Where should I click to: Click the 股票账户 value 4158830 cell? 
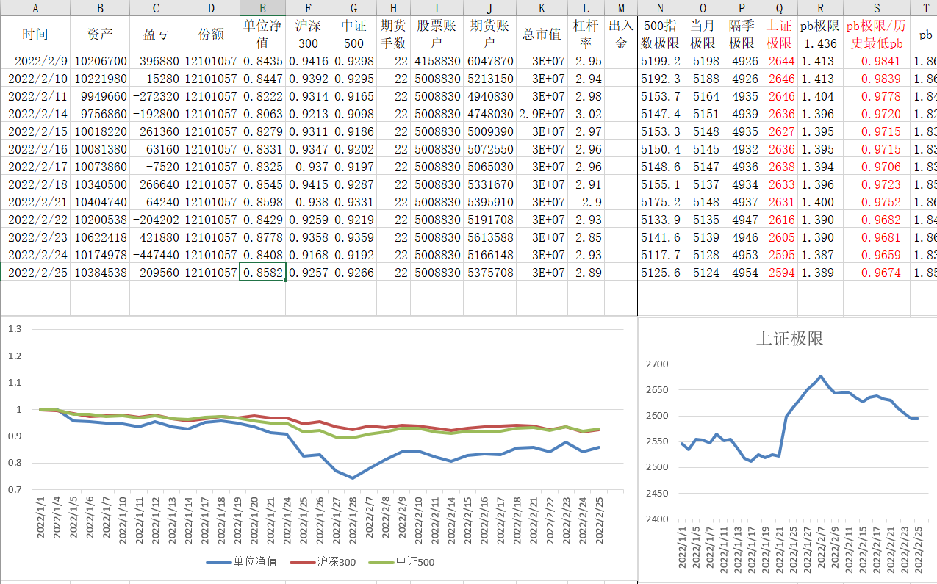point(437,61)
